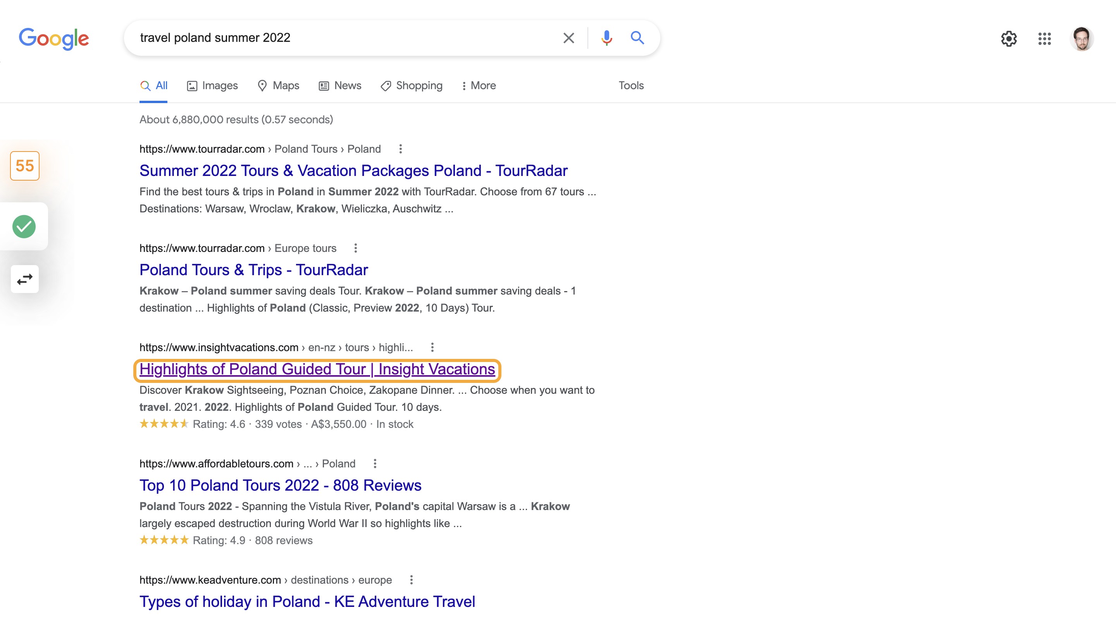Switch to the Shopping tab
This screenshot has width=1116, height=617.
pos(412,86)
